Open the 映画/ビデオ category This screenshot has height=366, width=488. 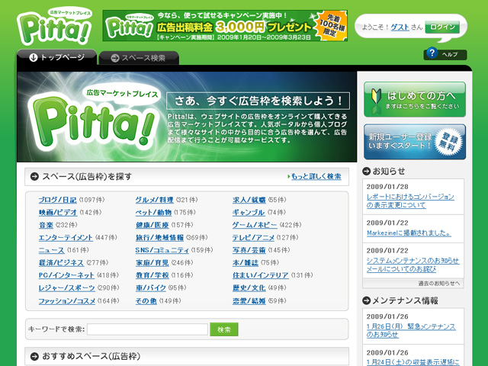[58, 212]
